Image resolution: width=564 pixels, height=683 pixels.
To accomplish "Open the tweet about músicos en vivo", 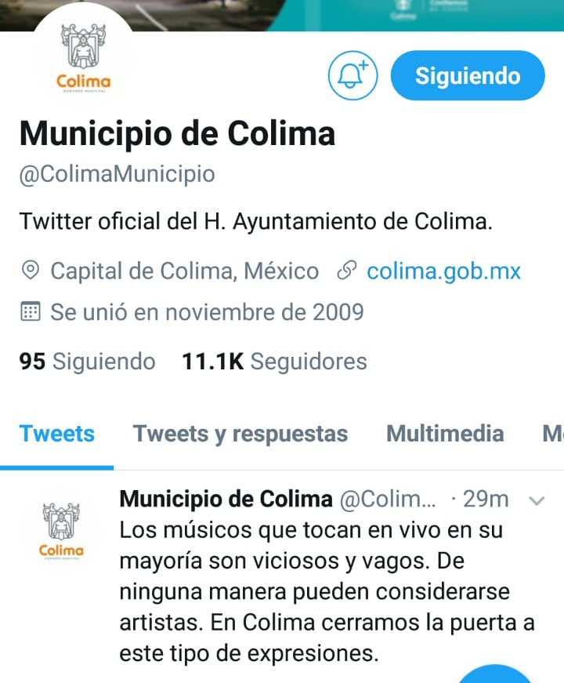I will coord(327,591).
